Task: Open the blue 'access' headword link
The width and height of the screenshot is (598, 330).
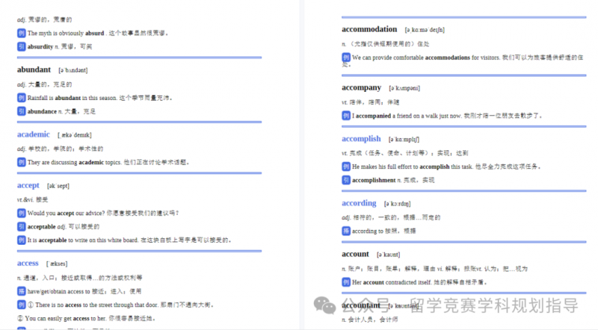Action: tap(28, 264)
